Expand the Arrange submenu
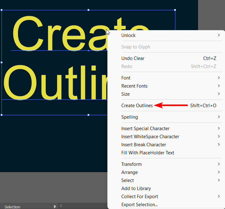The image size is (225, 209). (129, 172)
